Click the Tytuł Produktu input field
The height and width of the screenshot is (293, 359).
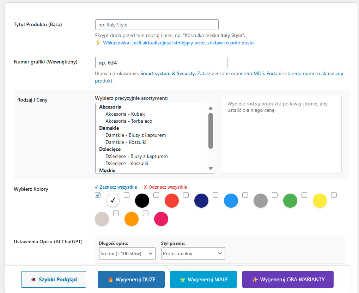pyautogui.click(x=157, y=25)
